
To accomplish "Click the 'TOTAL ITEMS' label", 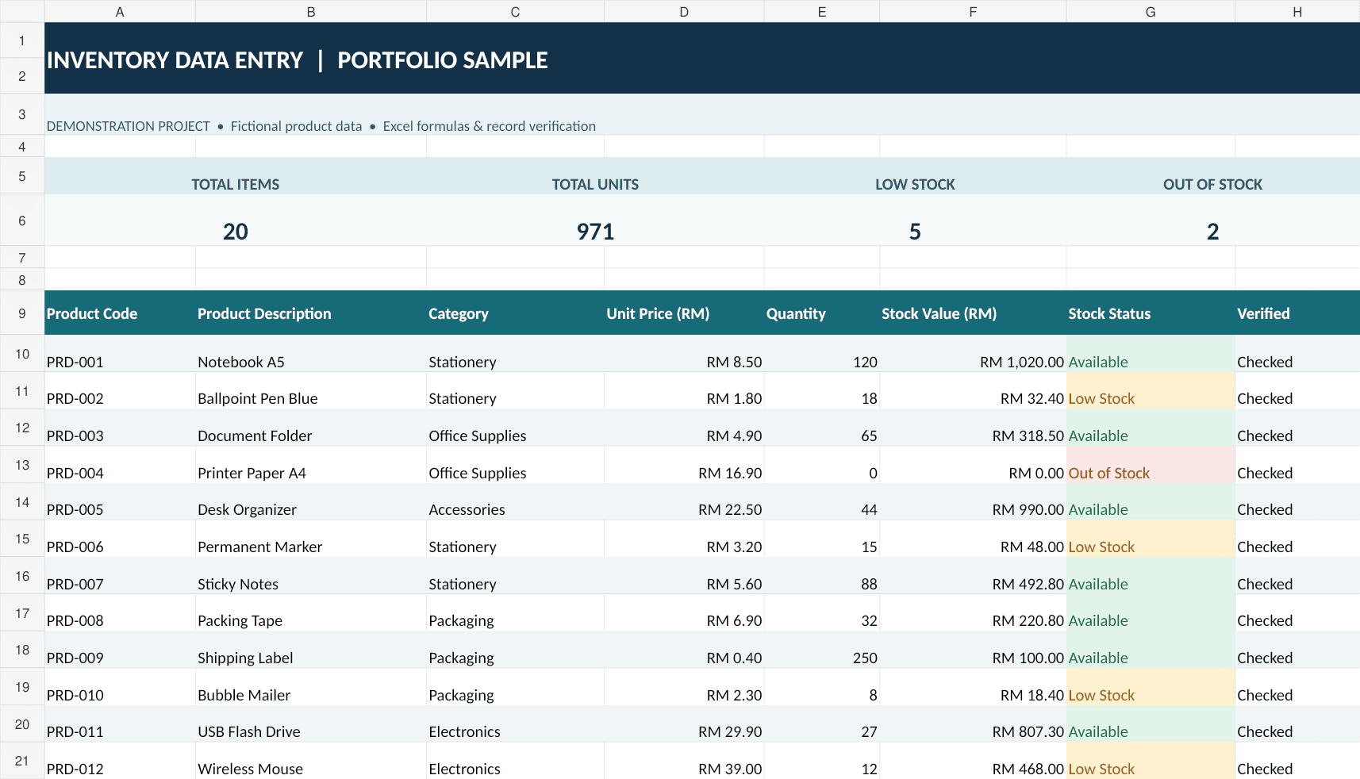I will (x=236, y=184).
